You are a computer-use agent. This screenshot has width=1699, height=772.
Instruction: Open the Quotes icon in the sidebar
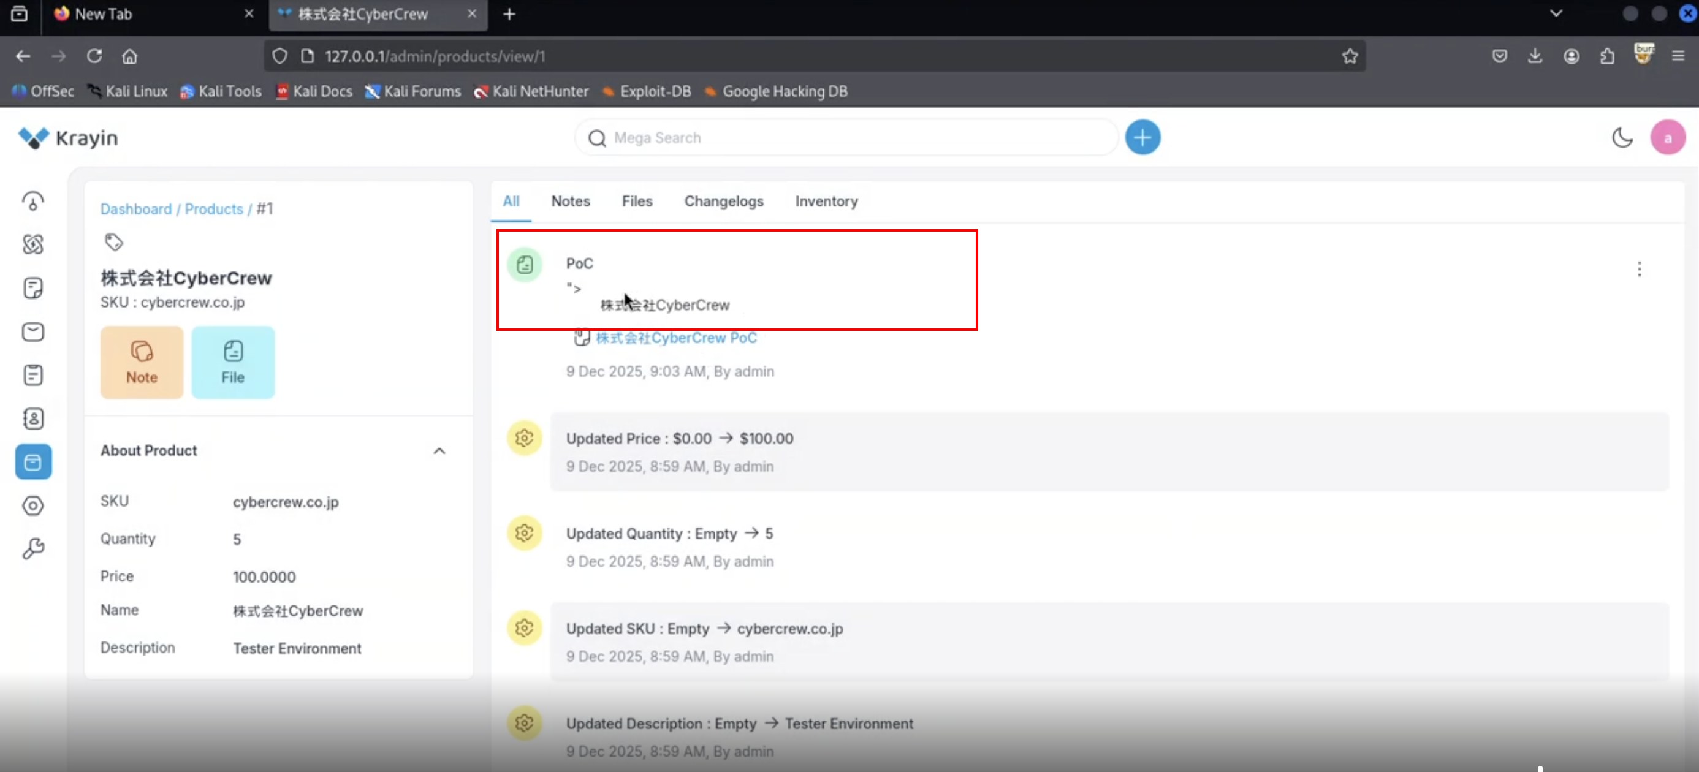[x=33, y=287]
